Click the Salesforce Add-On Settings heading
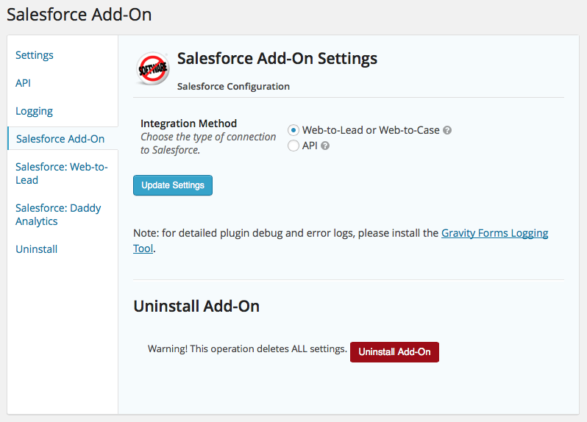The width and height of the screenshot is (587, 422). (277, 59)
